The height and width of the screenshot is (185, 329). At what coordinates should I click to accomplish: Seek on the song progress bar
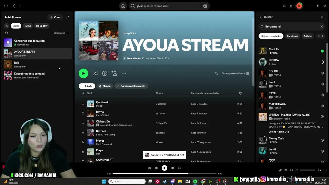(x=164, y=173)
